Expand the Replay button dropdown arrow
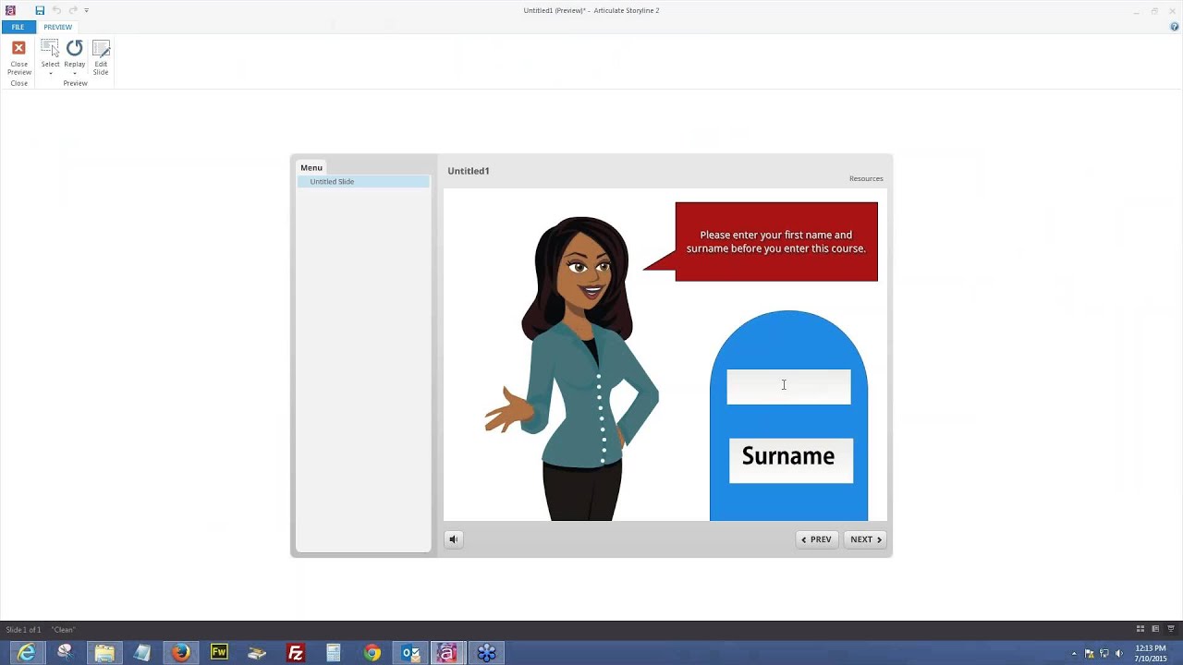Viewport: 1183px width, 665px height. (x=75, y=73)
